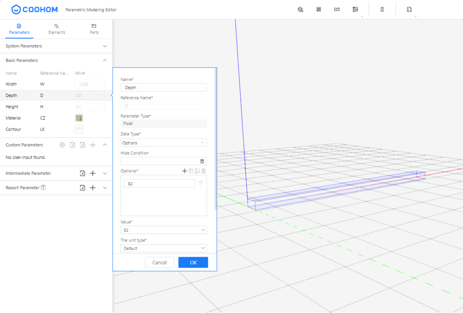The width and height of the screenshot is (463, 313).
Task: Add a new option with plus icon
Action: [184, 171]
